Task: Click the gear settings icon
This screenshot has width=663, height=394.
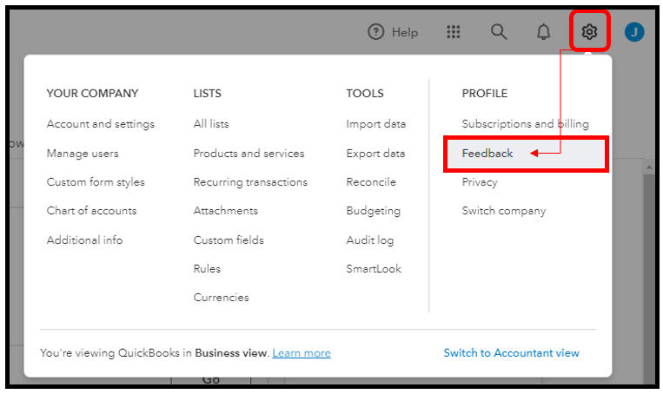Action: tap(590, 32)
